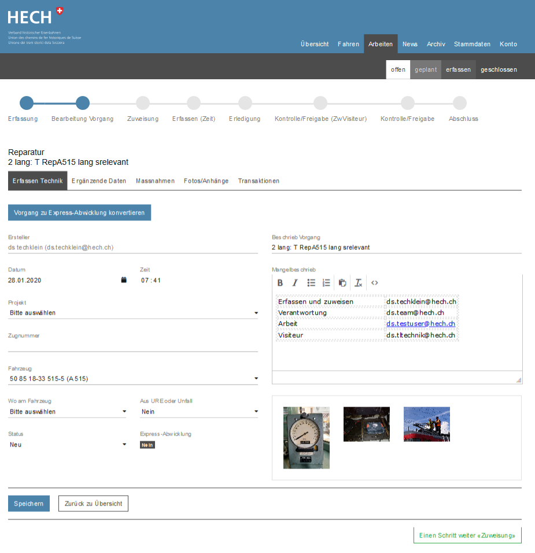Clear formatting with the Tx icon
This screenshot has width=535, height=553.
(x=359, y=283)
